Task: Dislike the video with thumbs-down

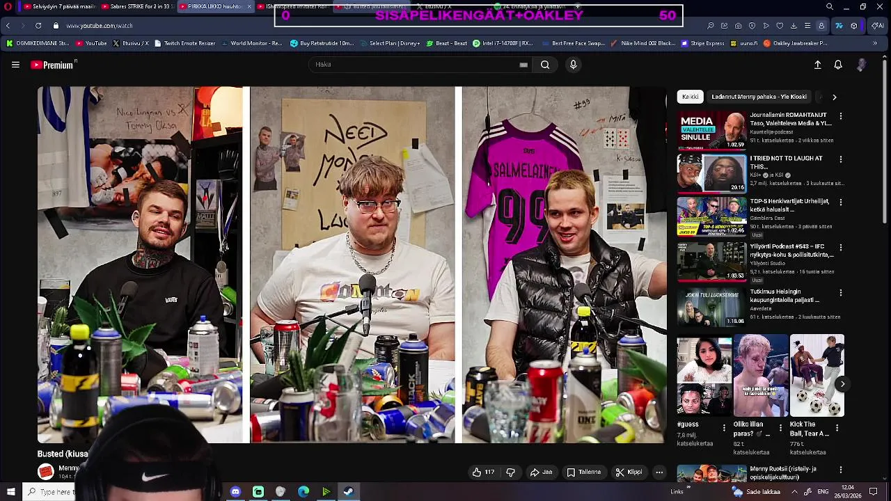Action: (x=510, y=472)
